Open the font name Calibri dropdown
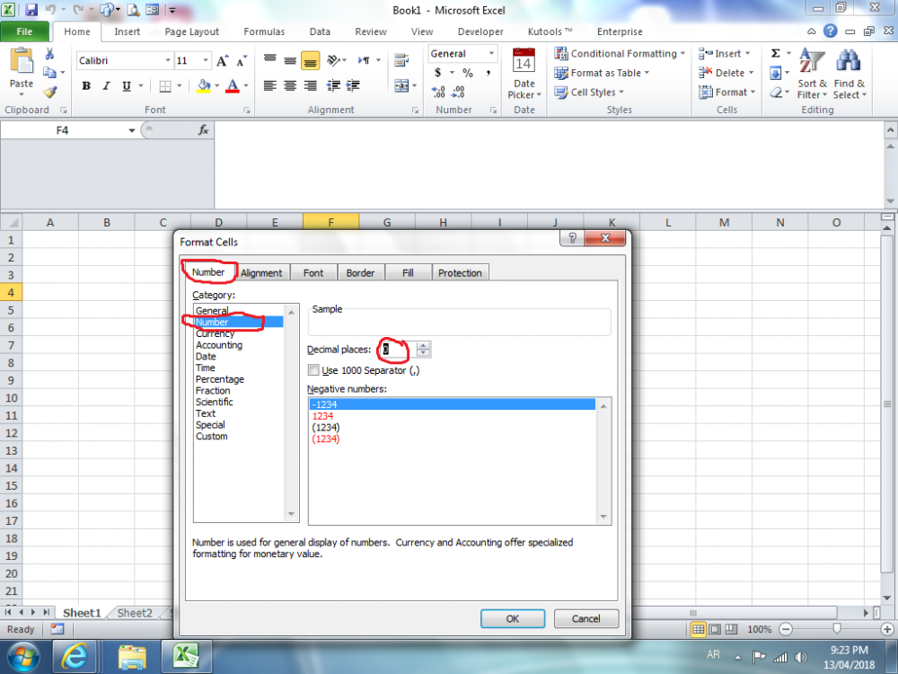898x674 pixels. pos(168,60)
